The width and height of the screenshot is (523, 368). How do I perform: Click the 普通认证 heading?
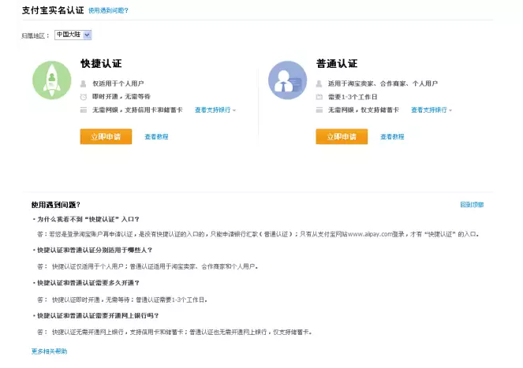[337, 63]
